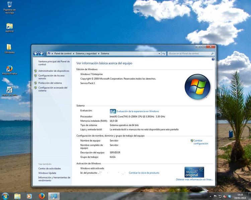Image resolution: width=251 pixels, height=200 pixels.
Task: Open the Start menu orb
Action: pos(5,196)
